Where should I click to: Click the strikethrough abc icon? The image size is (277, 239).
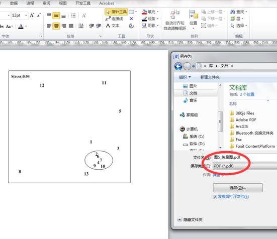(x=2, y=27)
